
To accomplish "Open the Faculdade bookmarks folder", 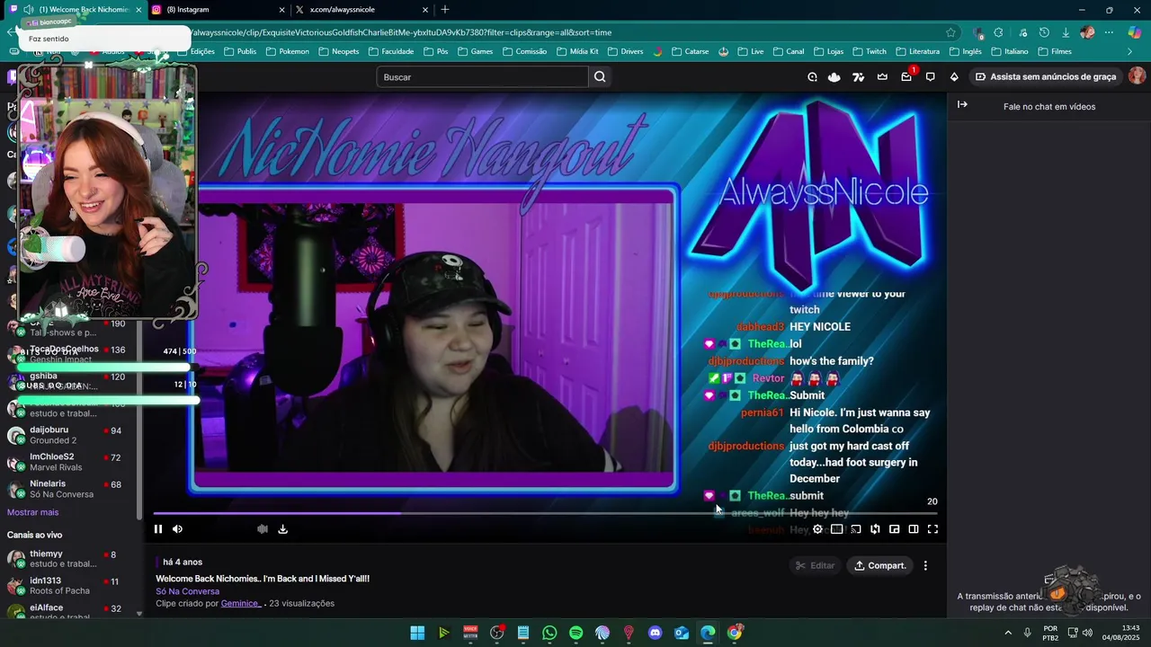I will pyautogui.click(x=391, y=51).
